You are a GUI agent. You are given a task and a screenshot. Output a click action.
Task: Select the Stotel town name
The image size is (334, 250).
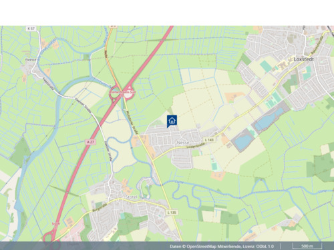point(132,197)
